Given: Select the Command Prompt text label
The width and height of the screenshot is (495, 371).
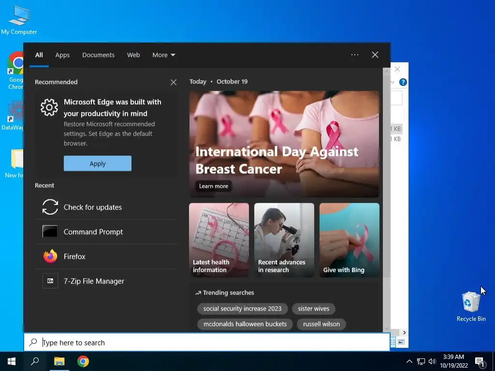Looking at the screenshot, I should [x=93, y=232].
